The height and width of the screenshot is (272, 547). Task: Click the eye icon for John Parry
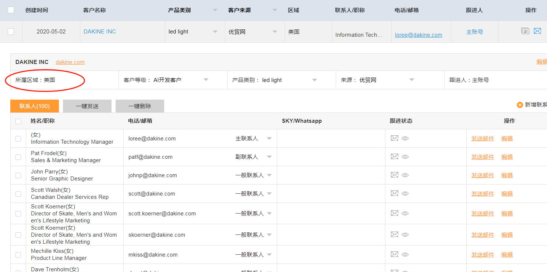coord(405,175)
